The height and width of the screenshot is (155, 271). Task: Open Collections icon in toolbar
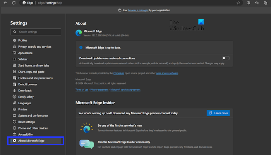click(x=265, y=3)
